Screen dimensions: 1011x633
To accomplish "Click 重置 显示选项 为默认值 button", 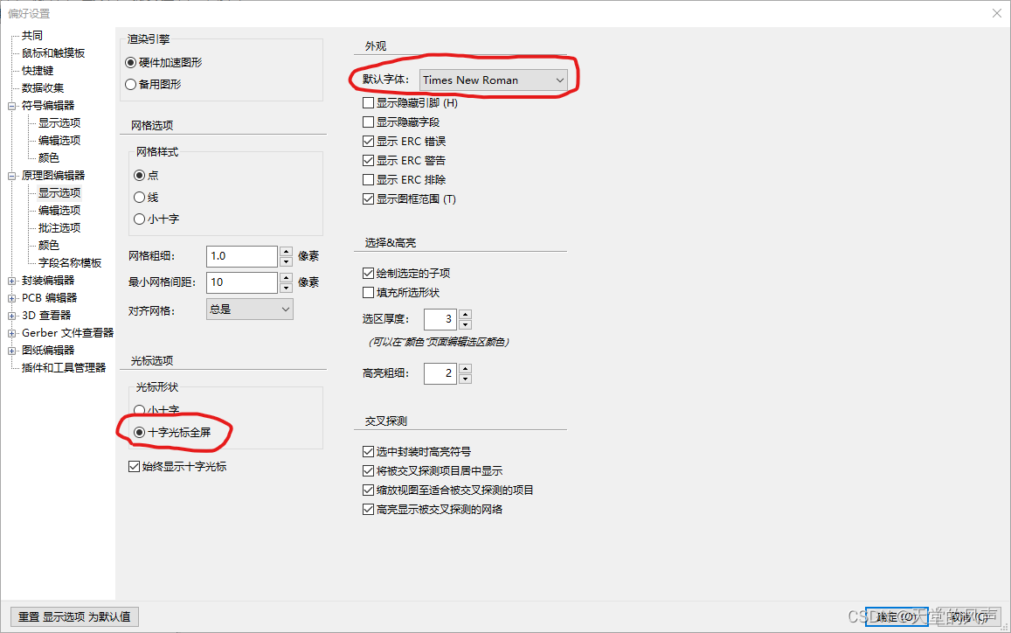I will tap(75, 617).
